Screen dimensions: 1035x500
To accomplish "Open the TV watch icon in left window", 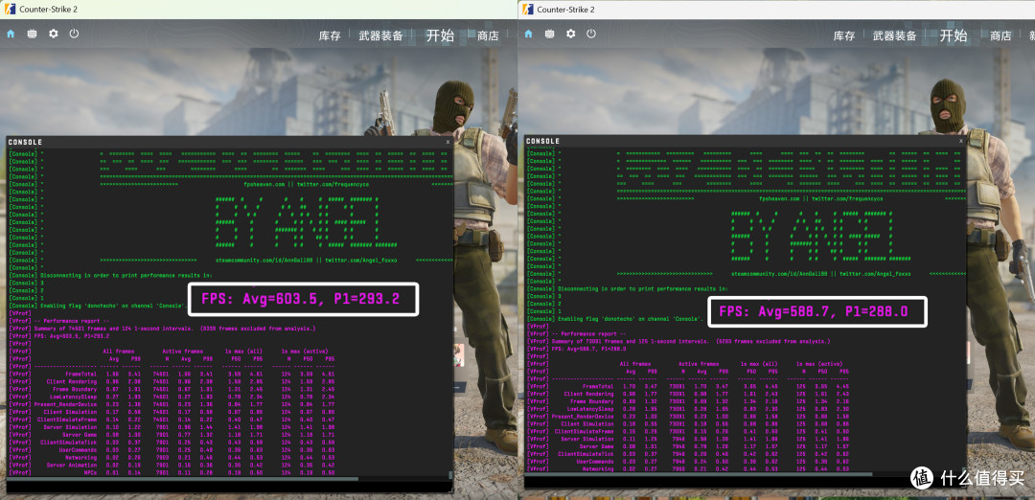I will (32, 34).
